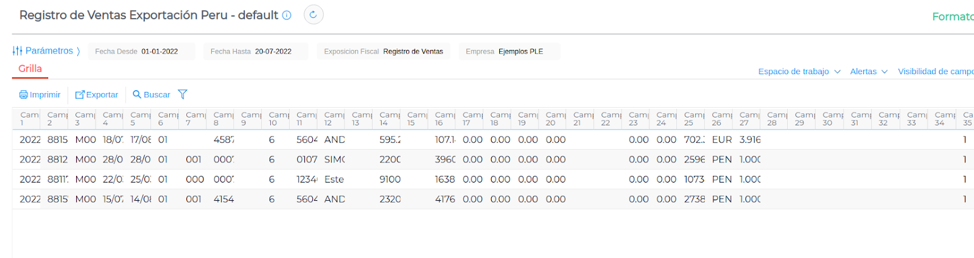Image resolution: width=974 pixels, height=258 pixels.
Task: Click the Parámetros sliders icon
Action: tap(18, 51)
